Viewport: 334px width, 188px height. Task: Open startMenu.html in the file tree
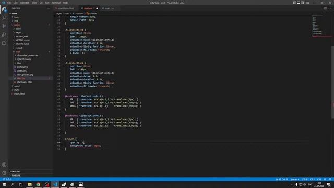pyautogui.click(x=25, y=82)
